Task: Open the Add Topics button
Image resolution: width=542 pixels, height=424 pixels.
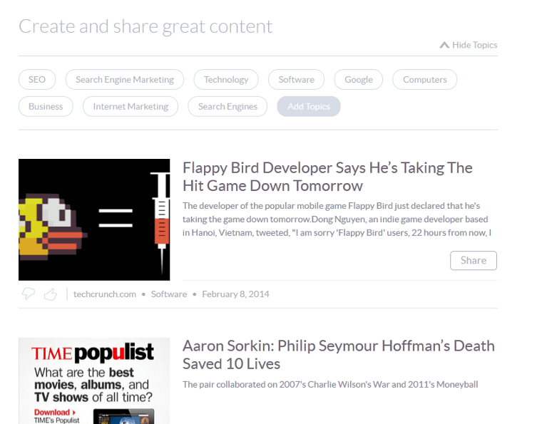Action: coord(309,106)
